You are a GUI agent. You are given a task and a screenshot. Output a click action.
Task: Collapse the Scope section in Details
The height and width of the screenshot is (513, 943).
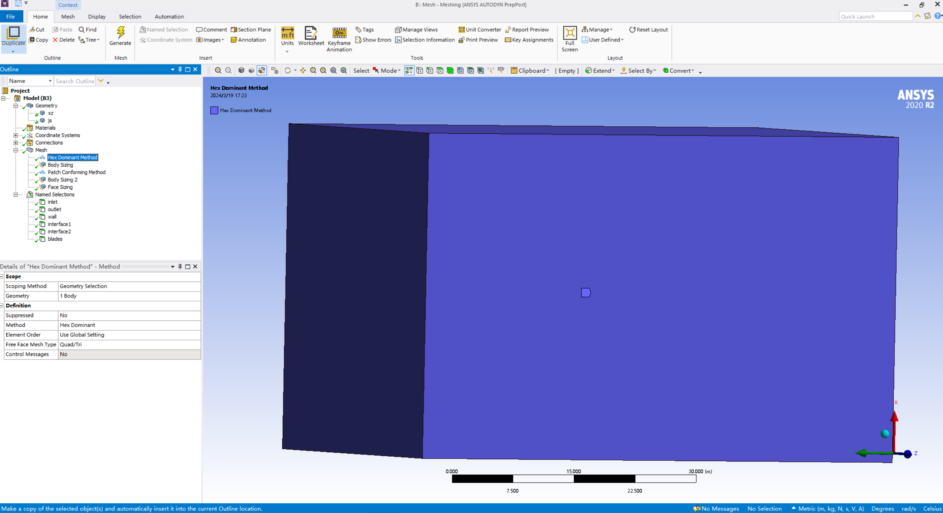(2, 276)
